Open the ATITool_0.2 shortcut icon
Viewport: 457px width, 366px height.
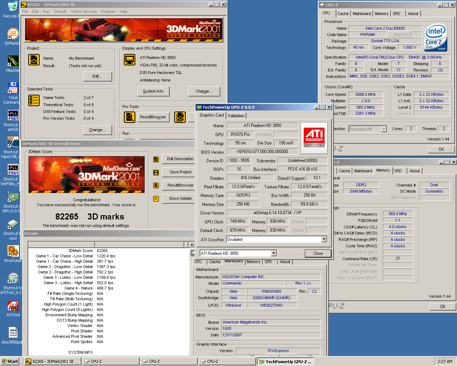[x=13, y=278]
